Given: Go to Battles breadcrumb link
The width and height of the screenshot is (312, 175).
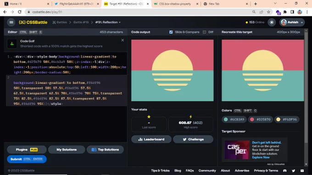Looking at the screenshot, I should pos(60,22).
